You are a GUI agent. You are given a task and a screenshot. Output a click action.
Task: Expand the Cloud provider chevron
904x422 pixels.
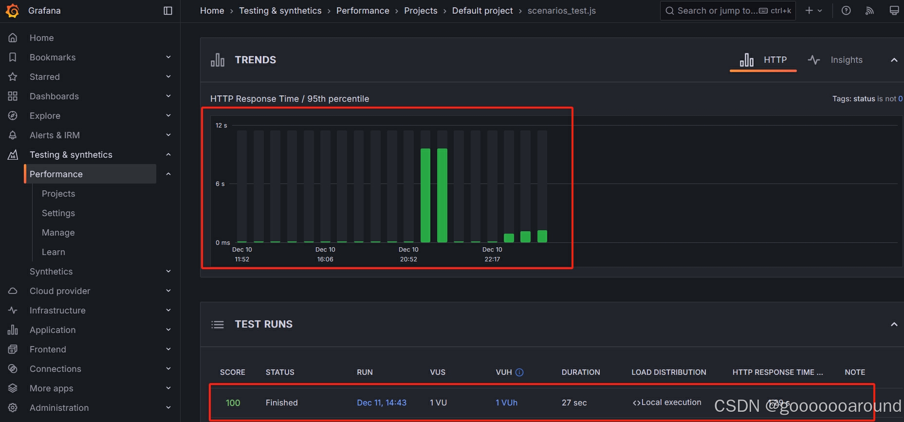(x=168, y=291)
